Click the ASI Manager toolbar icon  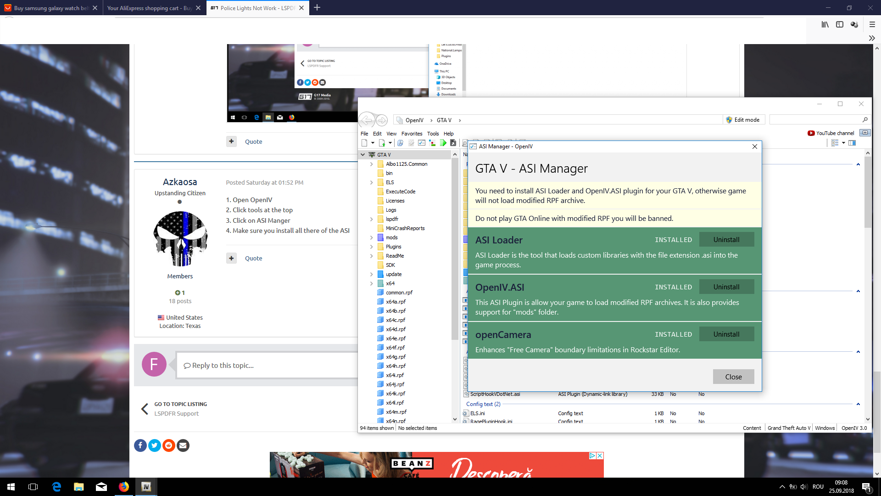click(x=422, y=143)
